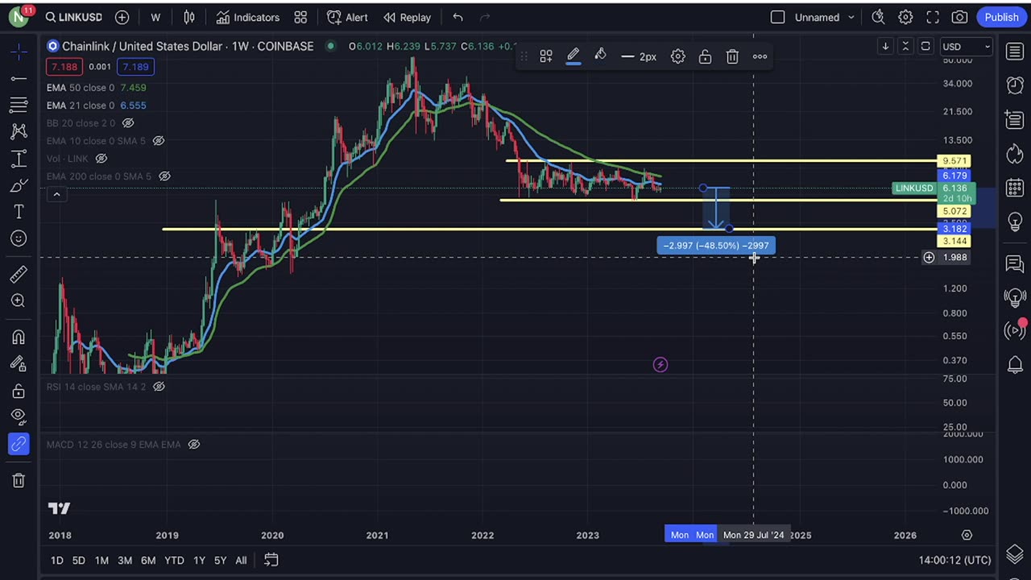Add a symbol to compare with plus icon
Screen dimensions: 1031x580
pos(122,17)
